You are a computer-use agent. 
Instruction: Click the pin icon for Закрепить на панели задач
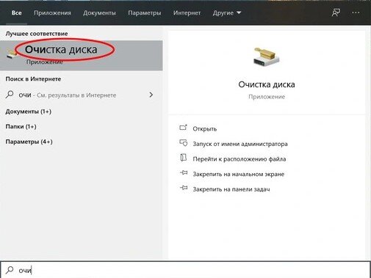tap(184, 188)
